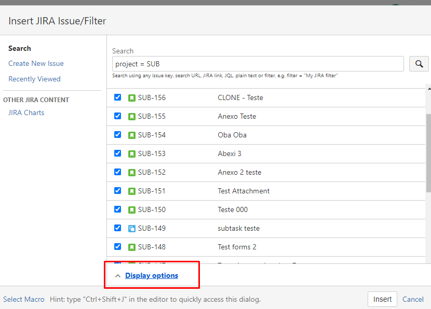431x309 pixels.
Task: Open Recently Viewed in sidebar
Action: (34, 79)
